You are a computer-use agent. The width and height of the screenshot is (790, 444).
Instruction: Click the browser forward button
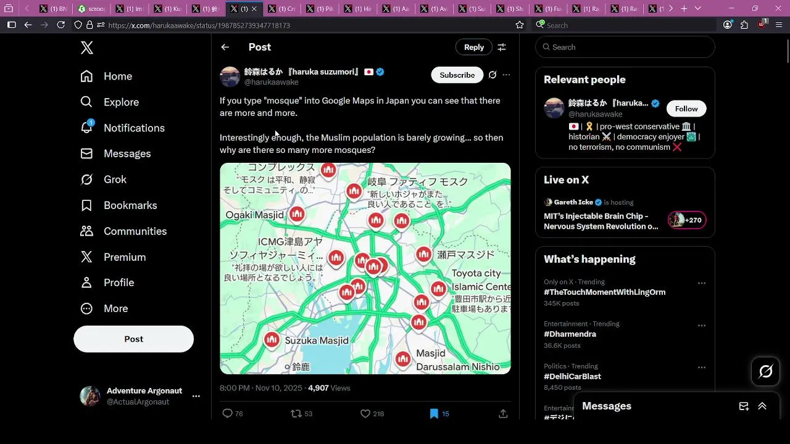44,25
